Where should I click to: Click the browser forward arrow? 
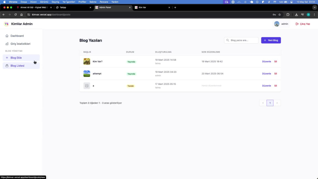point(10,15)
